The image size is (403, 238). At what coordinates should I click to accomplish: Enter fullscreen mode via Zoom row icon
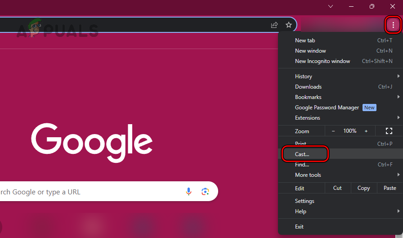click(x=389, y=131)
